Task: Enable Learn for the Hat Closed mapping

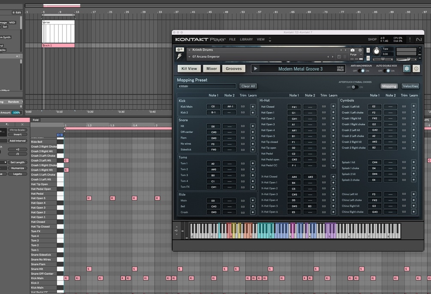Action: [333, 107]
